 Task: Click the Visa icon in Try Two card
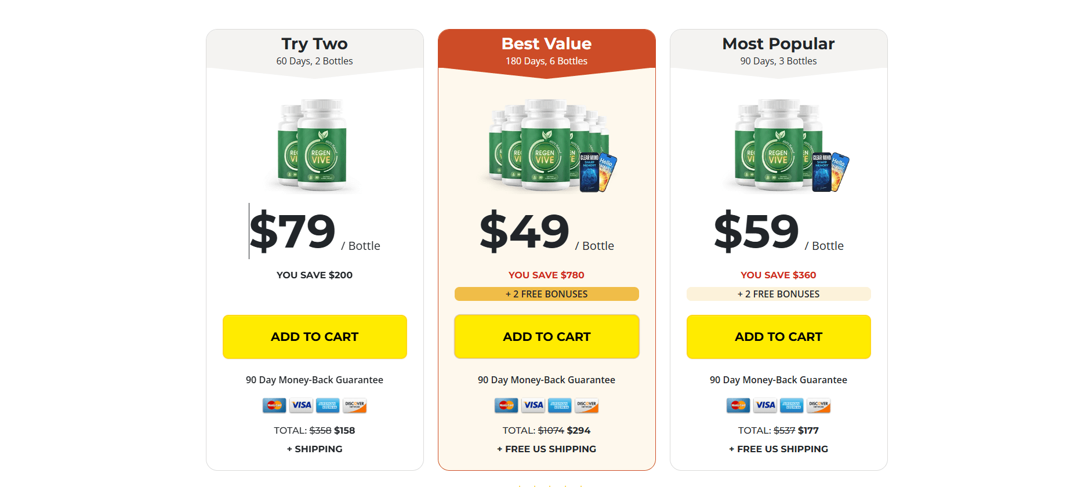click(301, 405)
